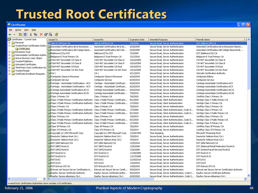Image resolution: width=258 pixels, height=193 pixels.
Task: Click certificate icon for Baltimore EZ by DST
Action: tap(49, 53)
